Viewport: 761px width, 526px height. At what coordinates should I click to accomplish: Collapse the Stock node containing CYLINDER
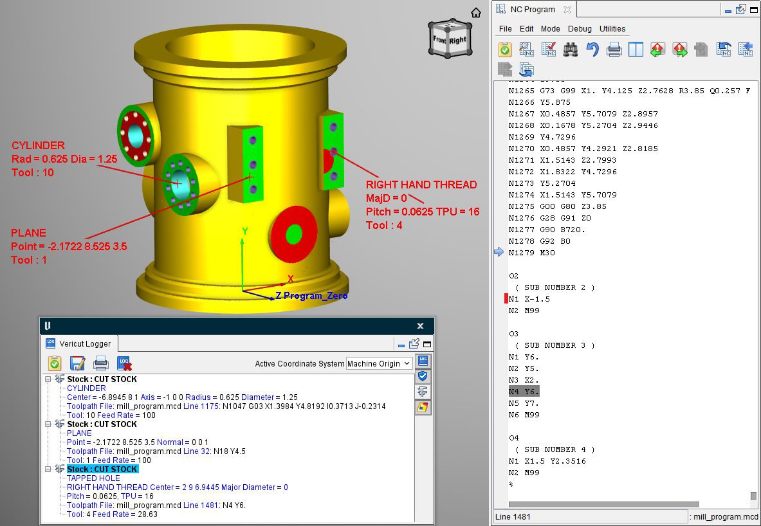tap(48, 379)
